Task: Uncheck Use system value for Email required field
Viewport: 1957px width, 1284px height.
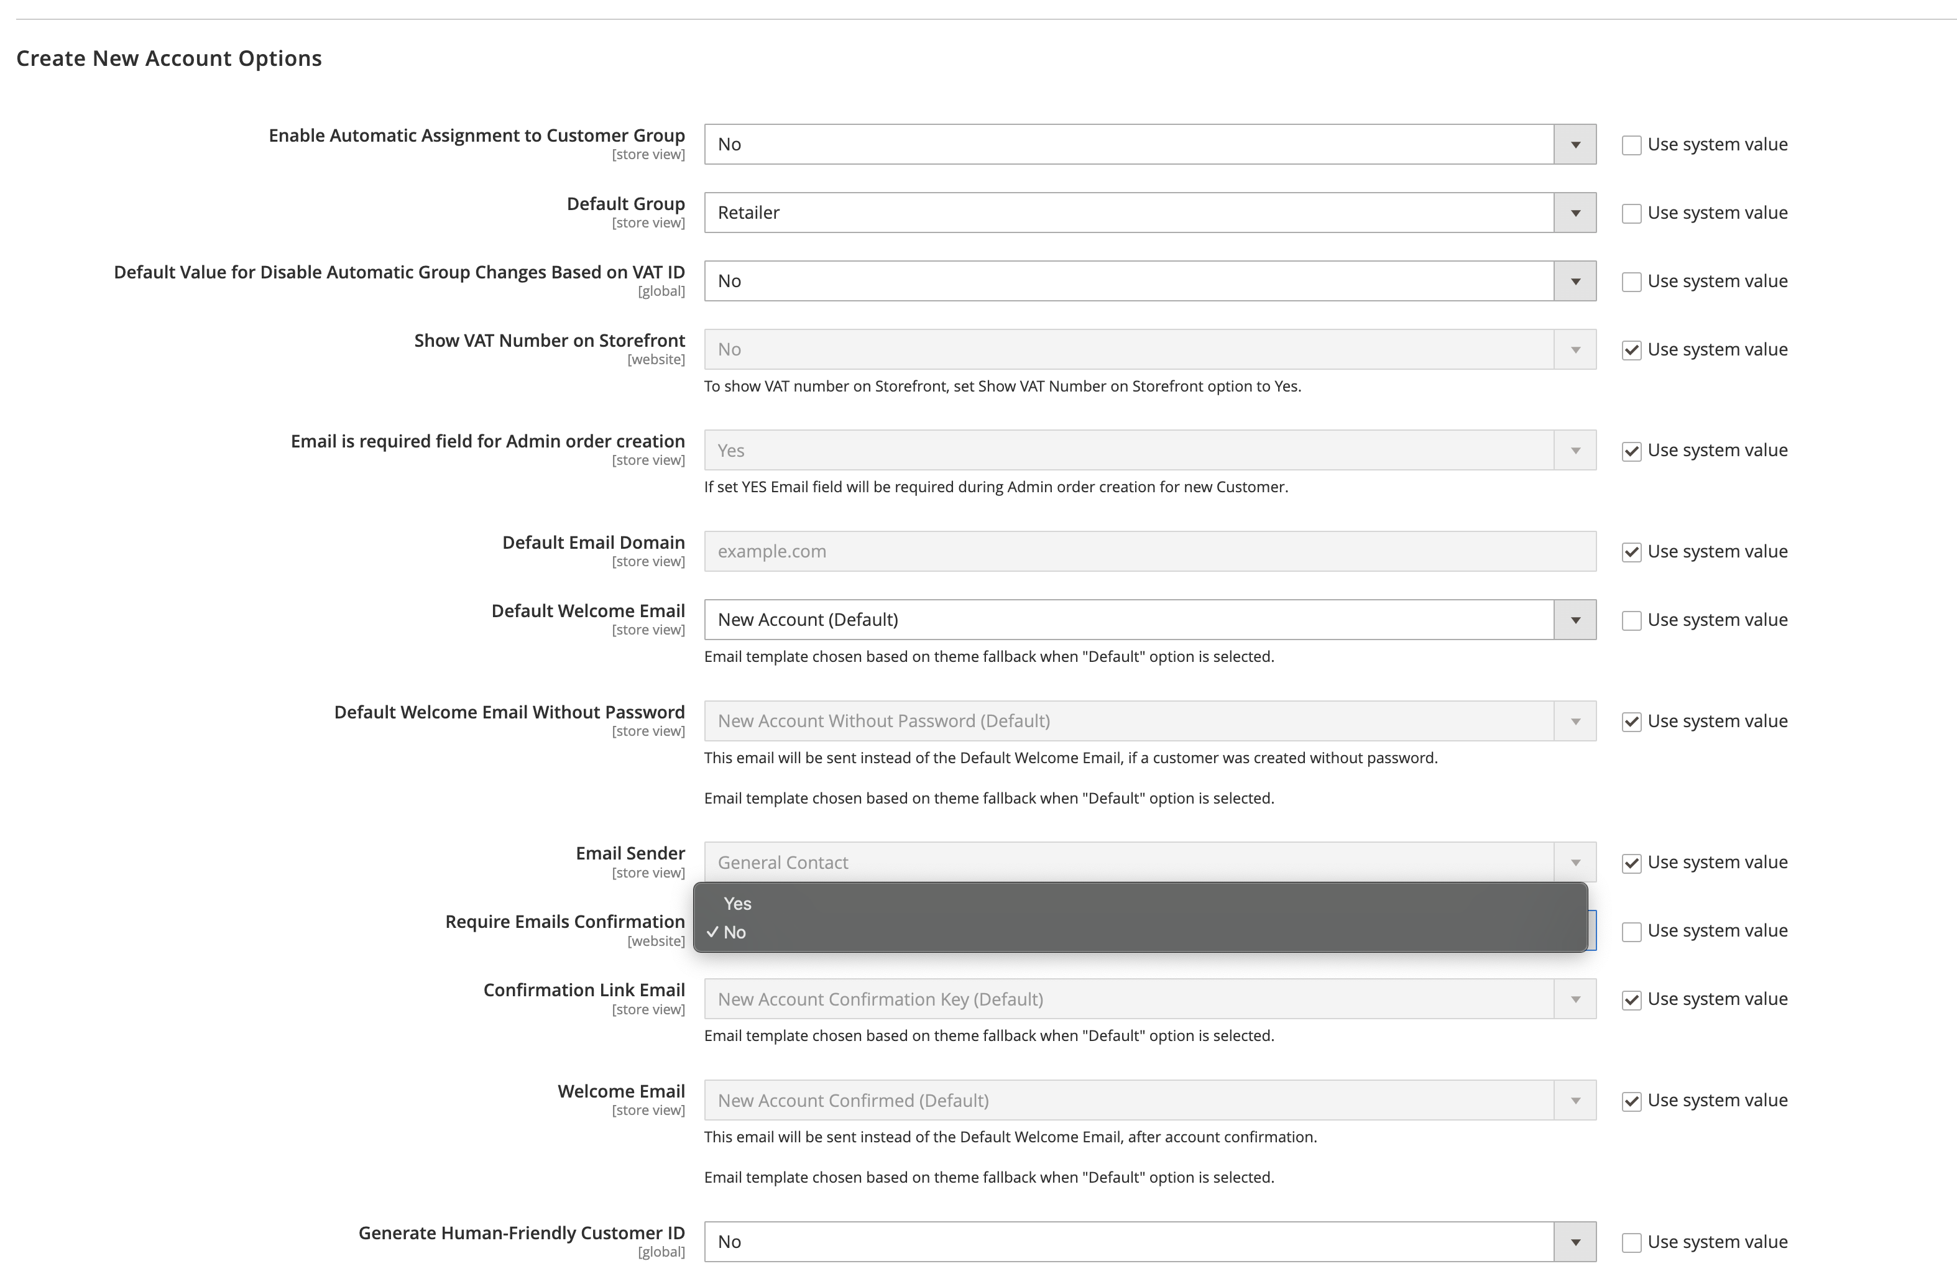Action: [1631, 451]
